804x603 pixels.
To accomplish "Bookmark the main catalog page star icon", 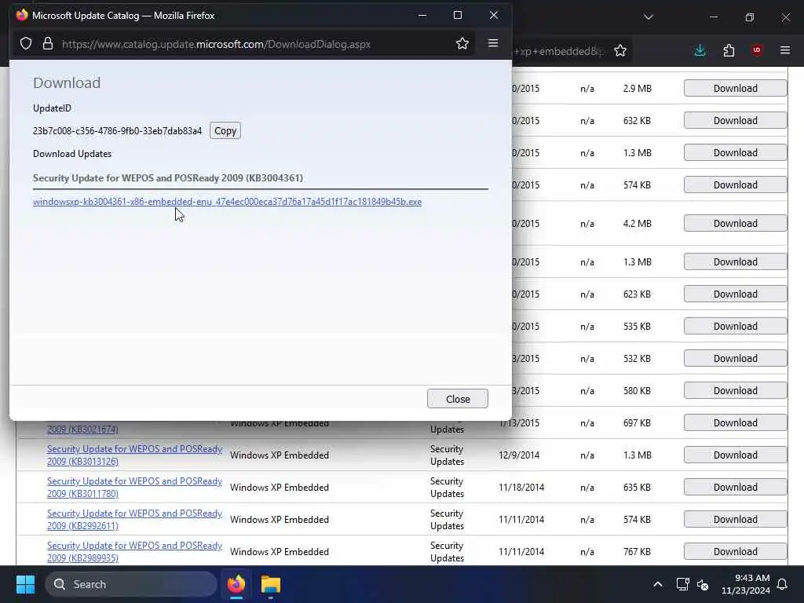I will coord(620,50).
